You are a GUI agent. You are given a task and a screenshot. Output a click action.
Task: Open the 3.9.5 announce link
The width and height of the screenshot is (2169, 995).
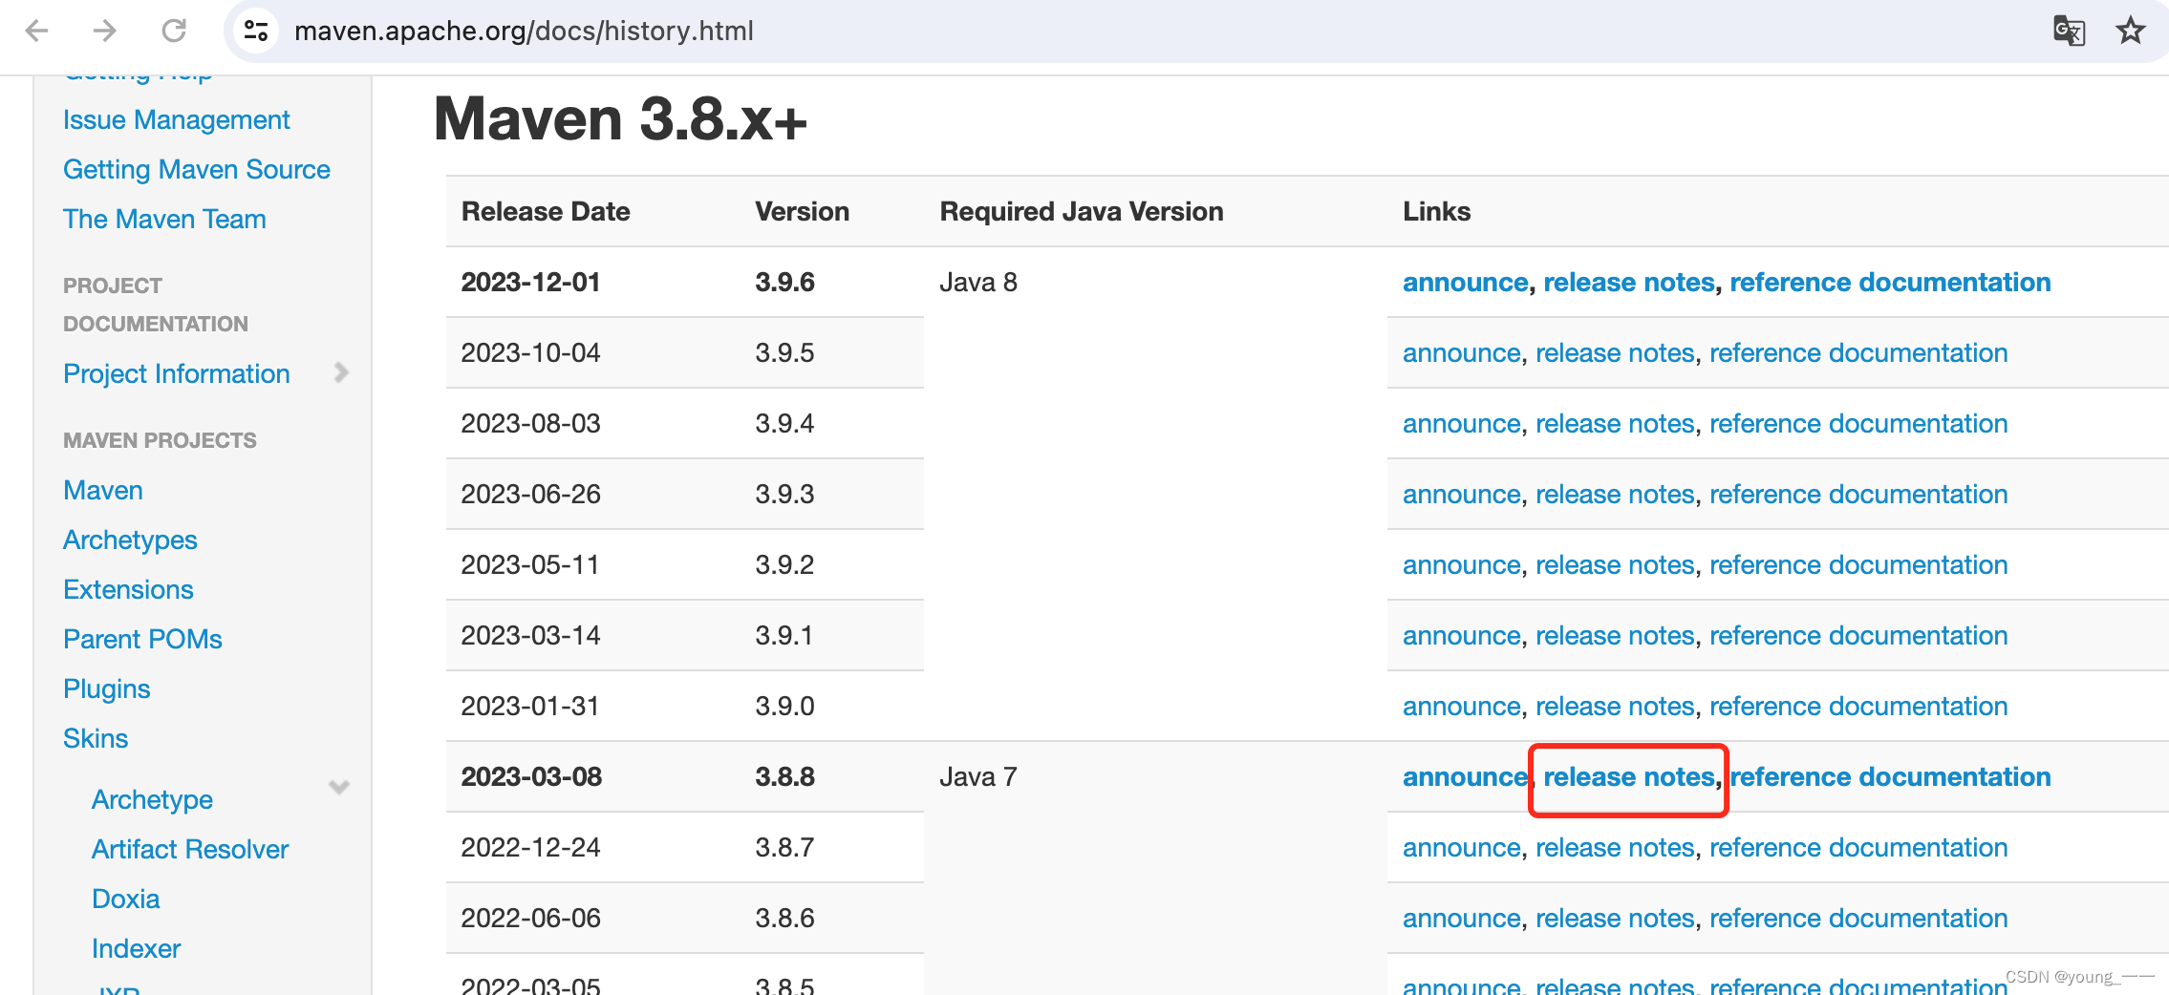[1461, 353]
